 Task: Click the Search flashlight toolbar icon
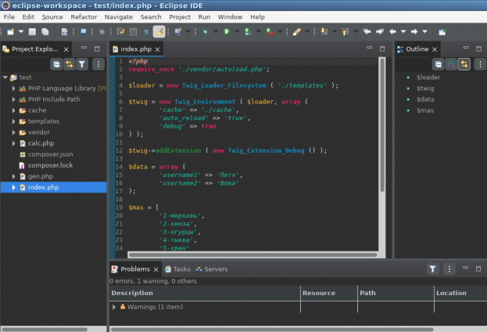click(296, 32)
